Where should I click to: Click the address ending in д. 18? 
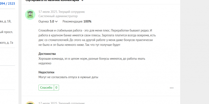click(x=6, y=21)
